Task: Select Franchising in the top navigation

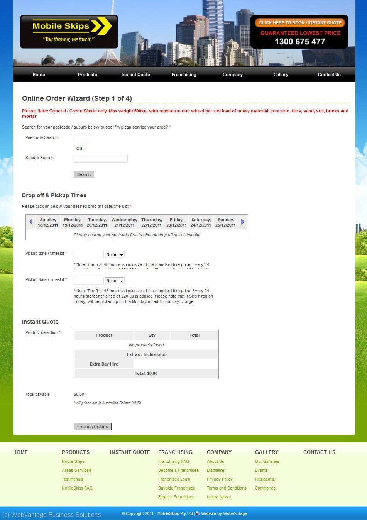Action: [x=184, y=75]
